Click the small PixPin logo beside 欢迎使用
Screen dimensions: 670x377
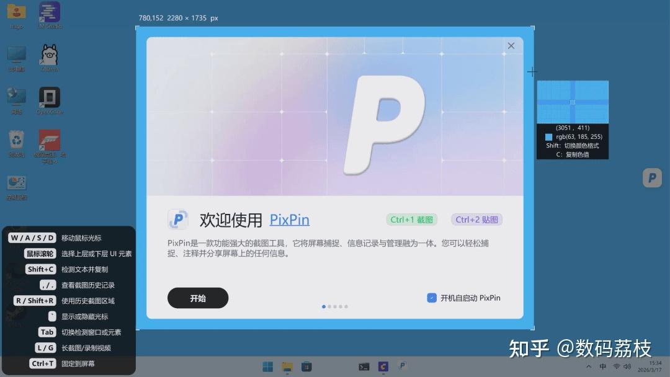click(x=178, y=220)
